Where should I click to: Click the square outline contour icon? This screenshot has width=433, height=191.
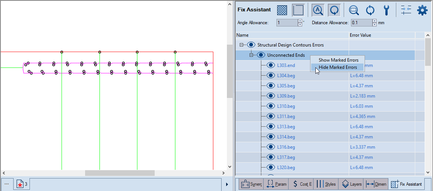coord(298,10)
